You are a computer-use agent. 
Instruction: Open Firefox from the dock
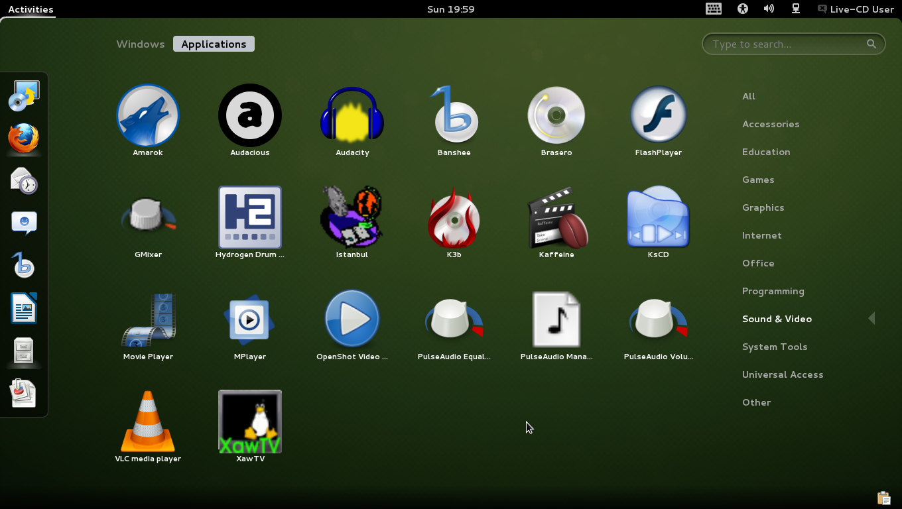tap(24, 139)
